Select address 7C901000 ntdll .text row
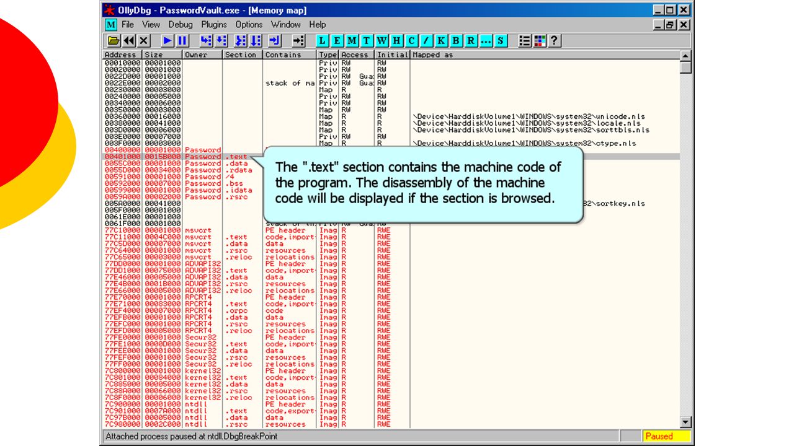 coord(391,411)
